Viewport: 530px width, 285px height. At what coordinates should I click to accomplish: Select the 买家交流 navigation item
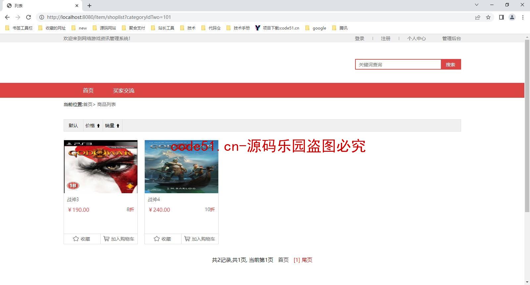tap(124, 90)
